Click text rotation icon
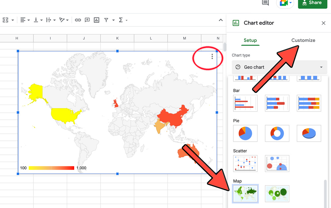Screen dimensions: 331x208 [x=62, y=20]
